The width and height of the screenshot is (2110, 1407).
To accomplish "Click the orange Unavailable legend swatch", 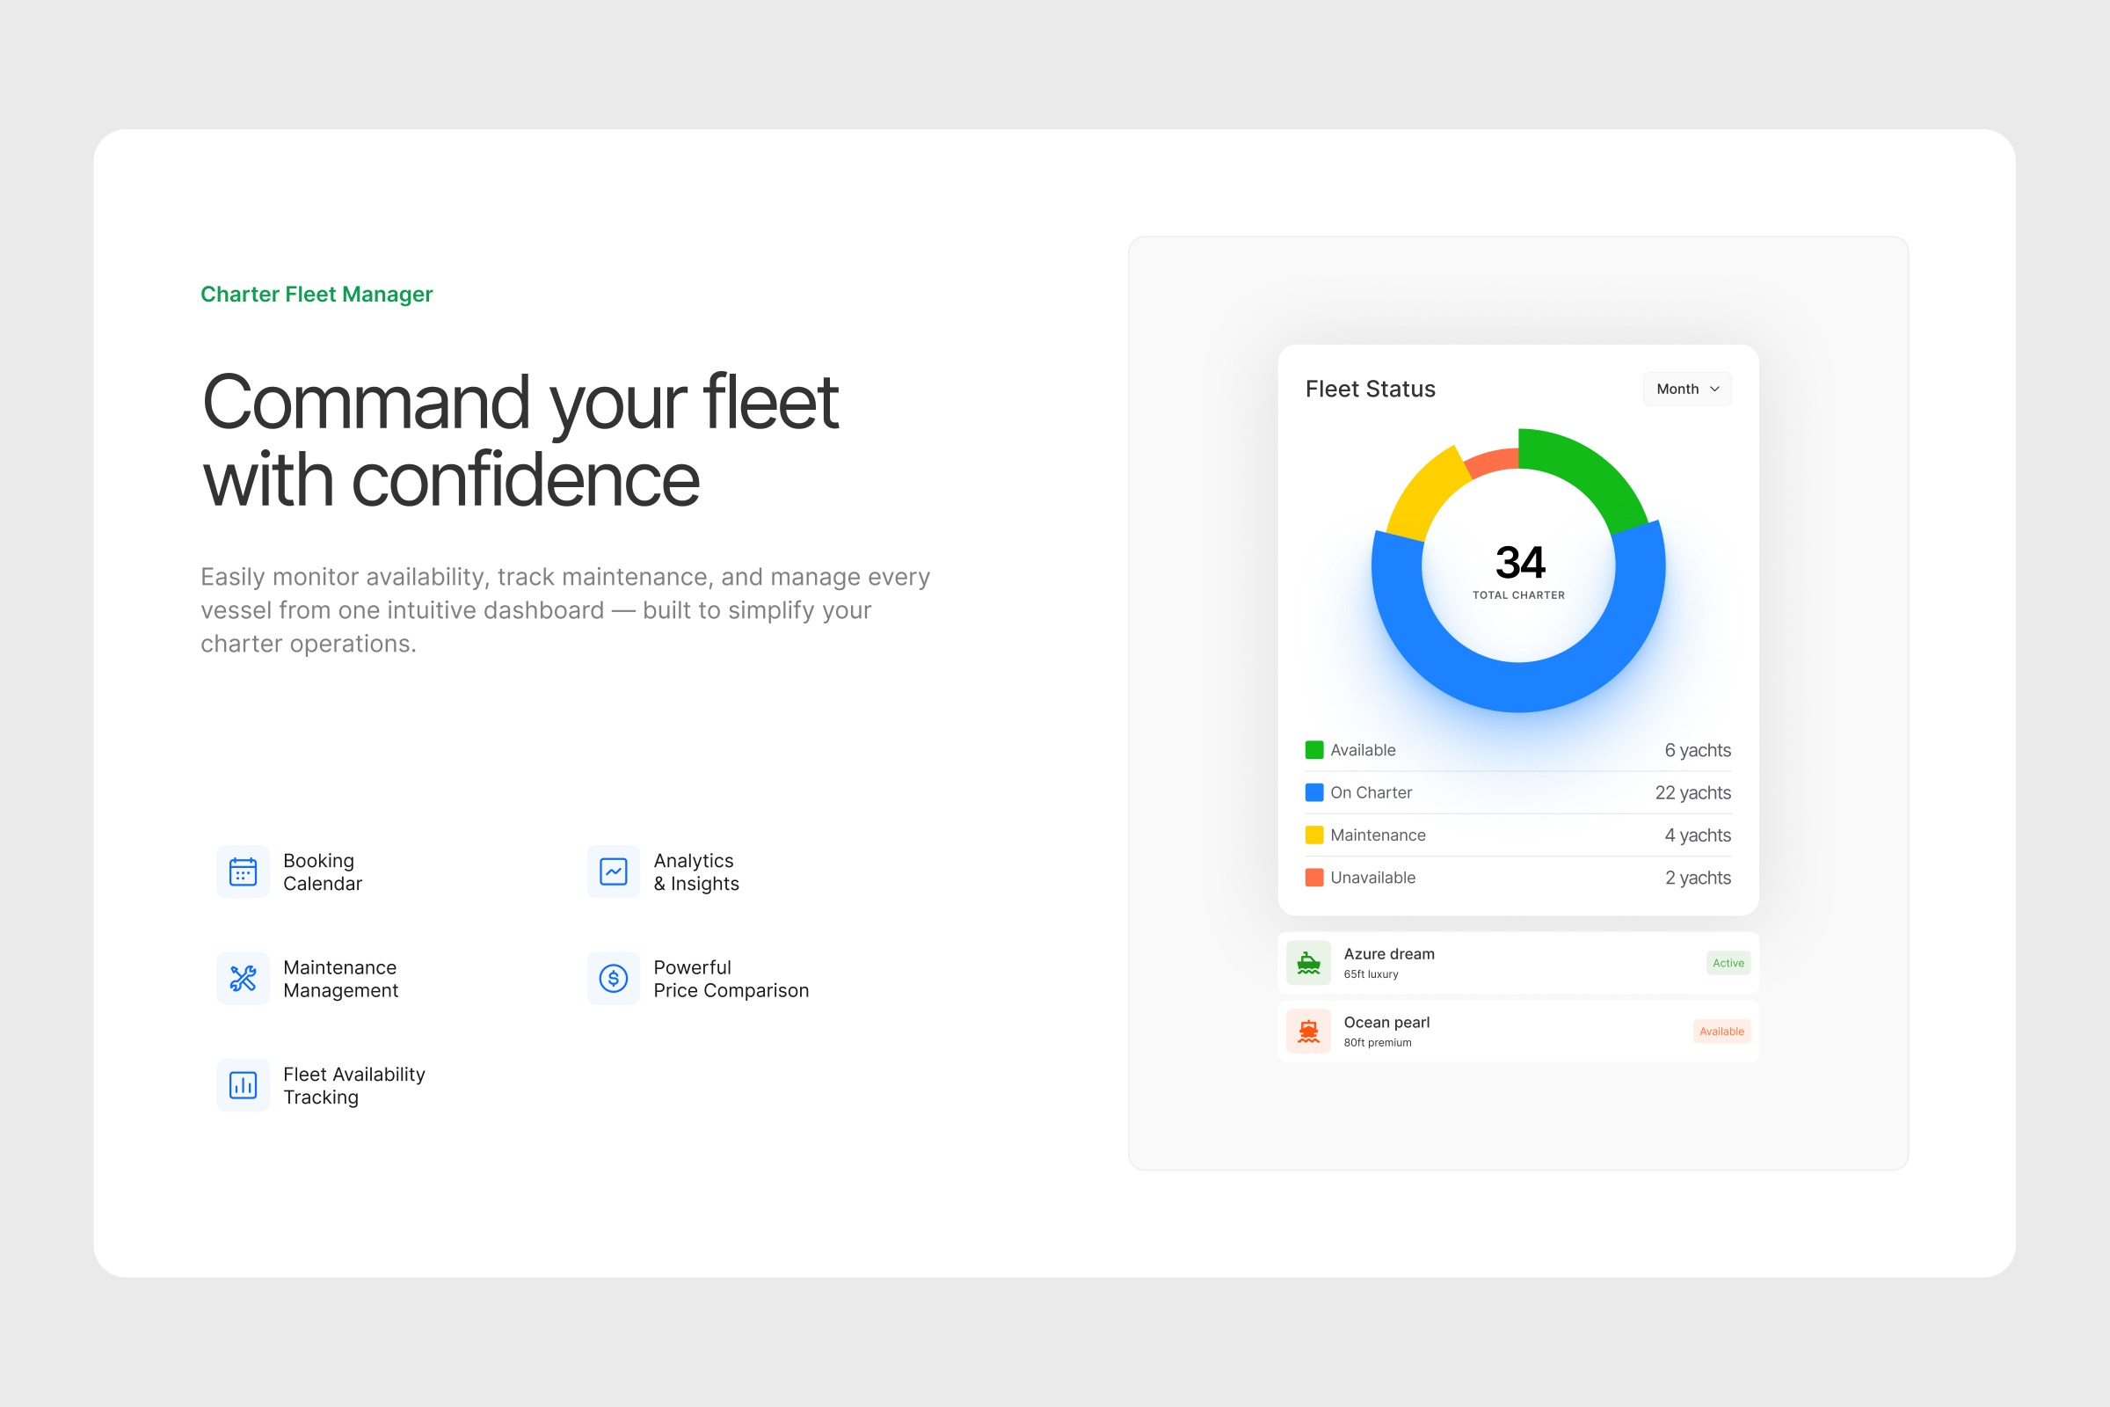I will coord(1313,878).
